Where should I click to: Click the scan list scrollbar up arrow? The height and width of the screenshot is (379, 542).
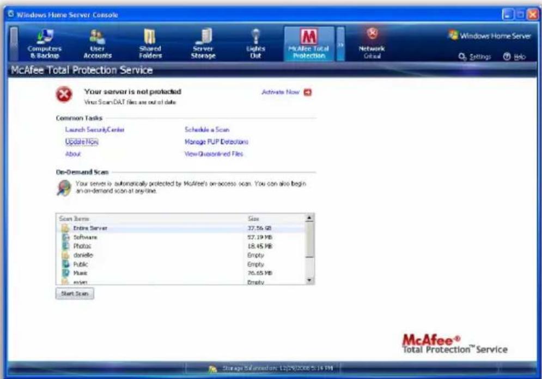310,218
